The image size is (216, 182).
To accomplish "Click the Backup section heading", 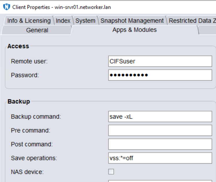I will [x=19, y=101].
